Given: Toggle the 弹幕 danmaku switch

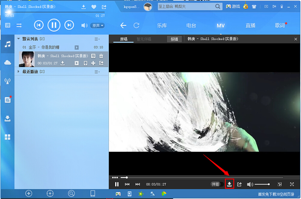Looking at the screenshot, I should (217, 184).
